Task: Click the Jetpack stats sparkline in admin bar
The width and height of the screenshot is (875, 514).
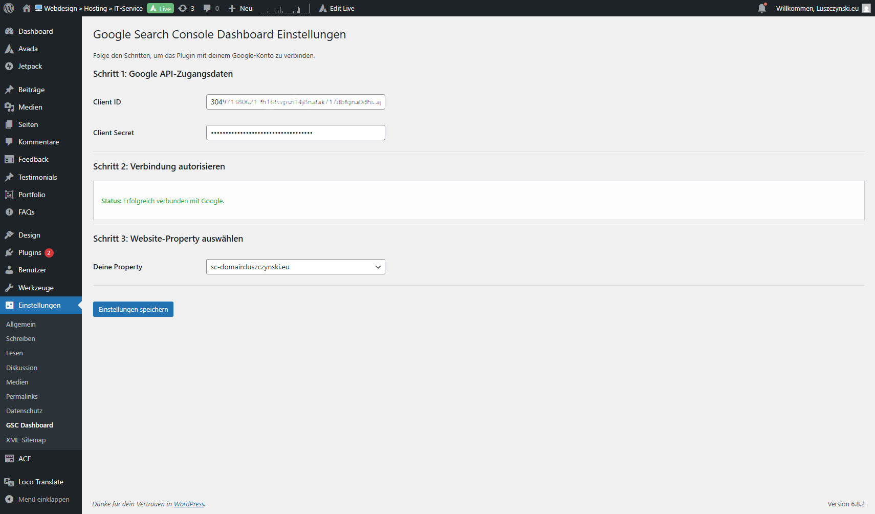Action: click(285, 8)
